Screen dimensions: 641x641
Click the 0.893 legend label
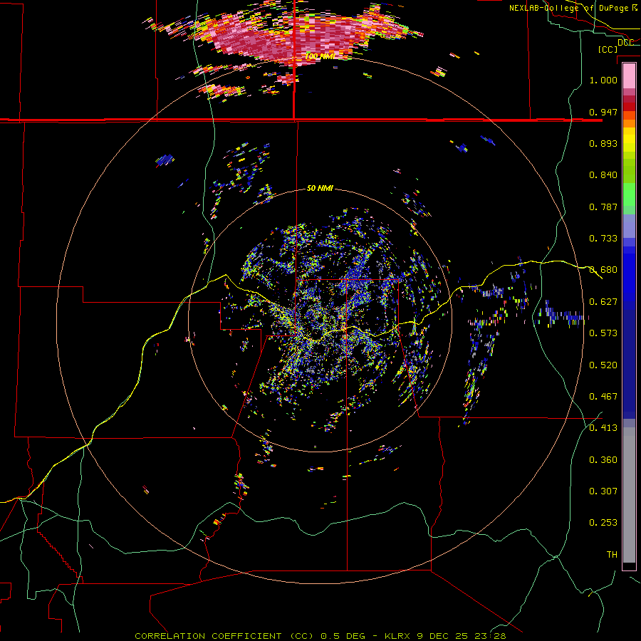[x=603, y=143]
